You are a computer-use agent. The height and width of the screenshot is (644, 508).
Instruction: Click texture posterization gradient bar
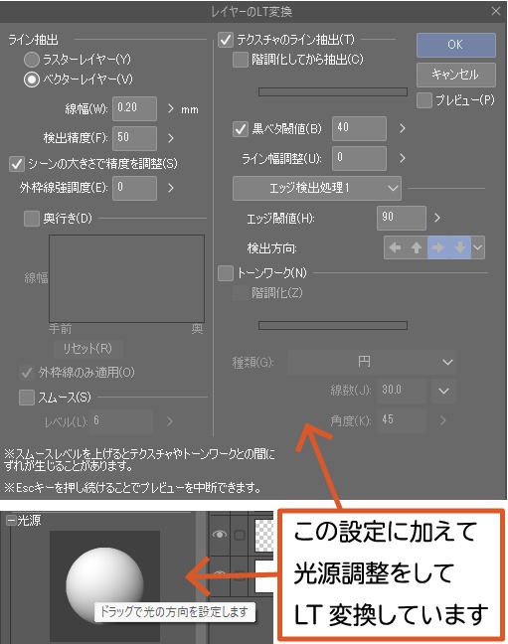pos(333,92)
